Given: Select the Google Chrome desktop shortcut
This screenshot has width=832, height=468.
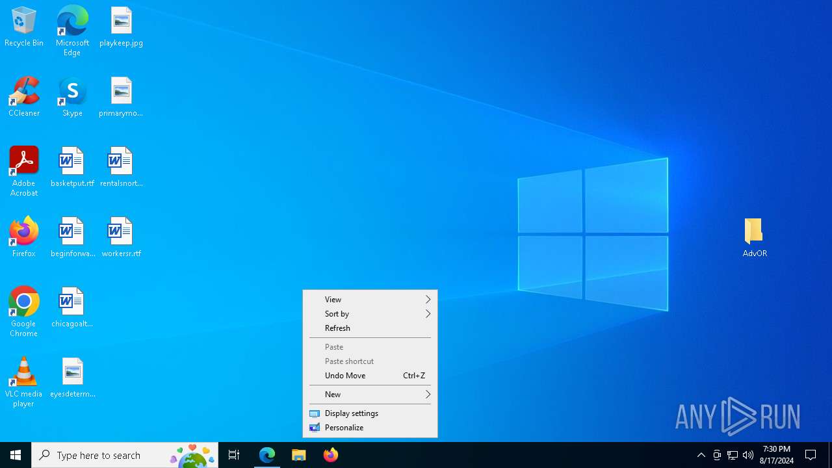Looking at the screenshot, I should (24, 312).
